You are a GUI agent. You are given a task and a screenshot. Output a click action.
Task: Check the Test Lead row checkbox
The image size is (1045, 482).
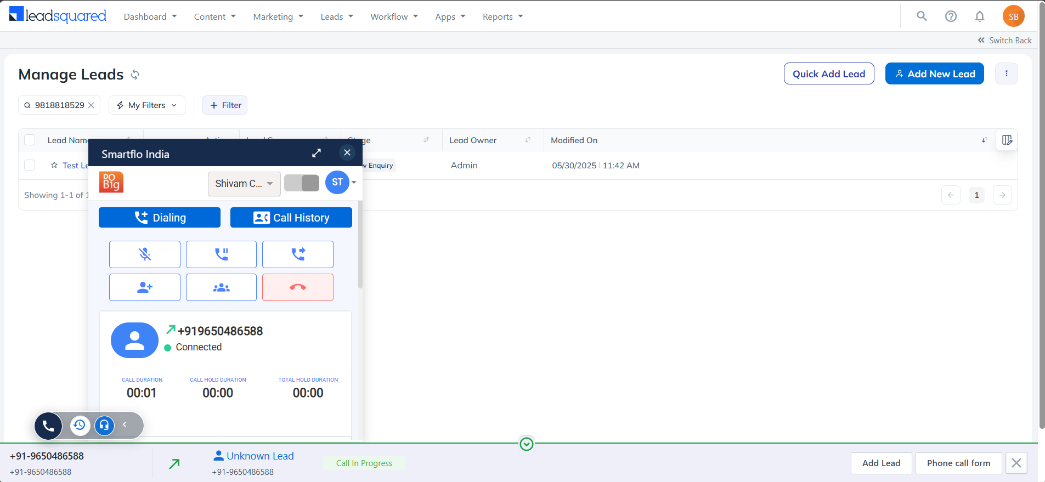pyautogui.click(x=30, y=165)
